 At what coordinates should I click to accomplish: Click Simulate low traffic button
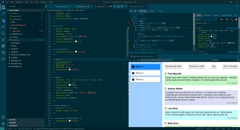(x=196, y=66)
